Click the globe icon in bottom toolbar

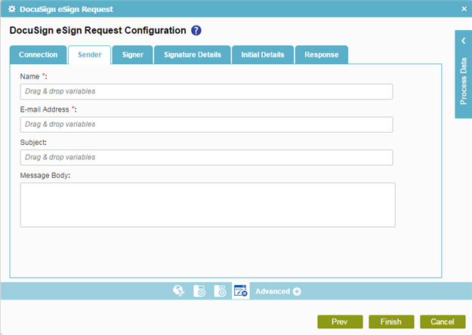pos(179,291)
